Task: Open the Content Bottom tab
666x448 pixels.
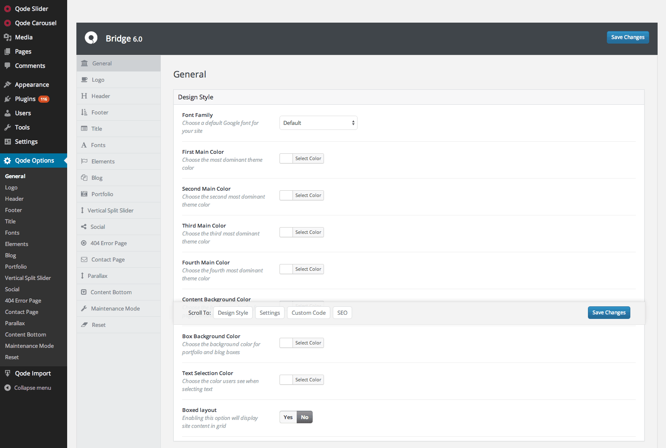Action: [x=118, y=292]
